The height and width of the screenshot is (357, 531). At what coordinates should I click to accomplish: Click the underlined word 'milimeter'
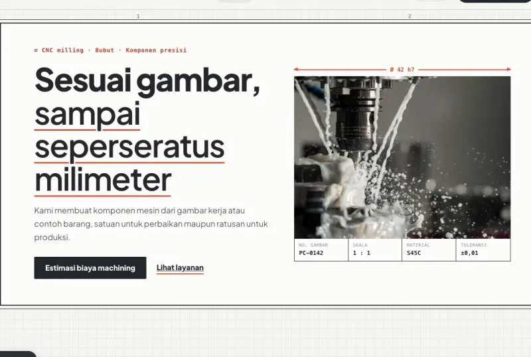(x=103, y=180)
